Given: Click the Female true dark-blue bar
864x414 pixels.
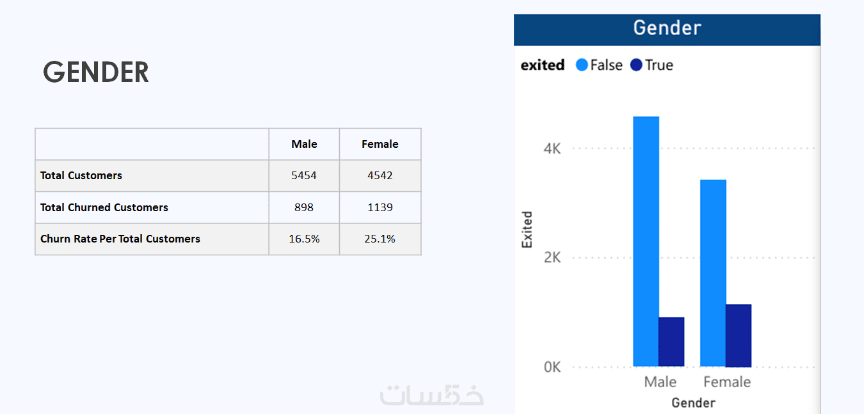Looking at the screenshot, I should [x=738, y=335].
